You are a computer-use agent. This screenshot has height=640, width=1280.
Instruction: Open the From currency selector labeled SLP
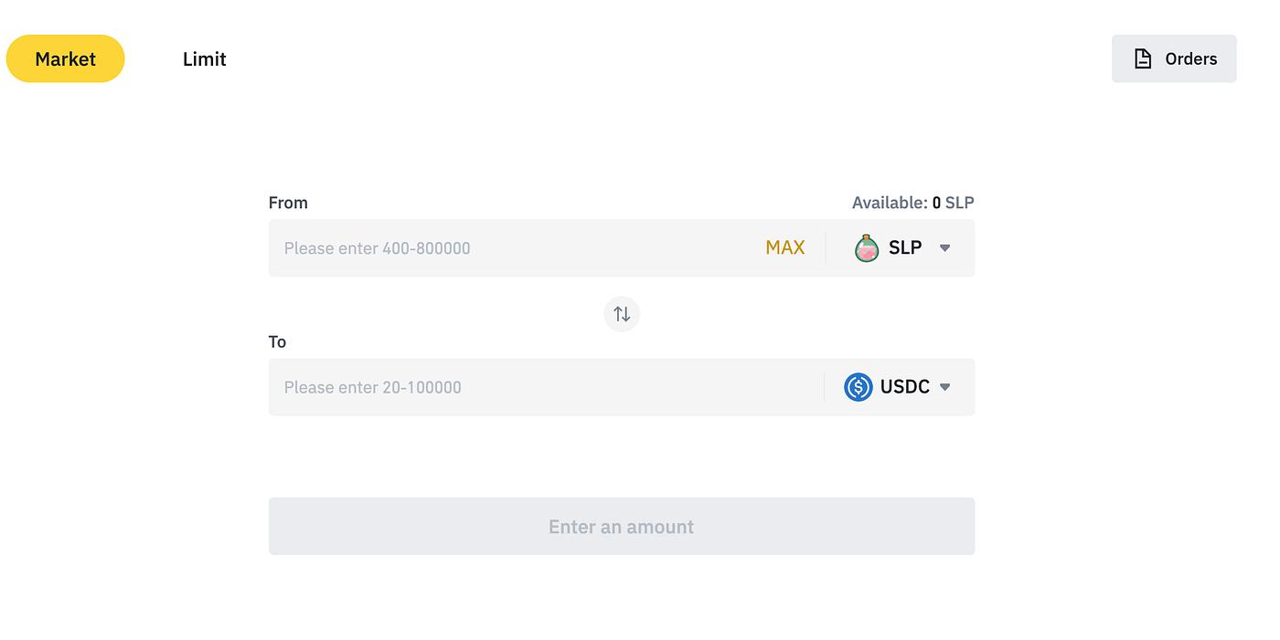click(x=904, y=247)
